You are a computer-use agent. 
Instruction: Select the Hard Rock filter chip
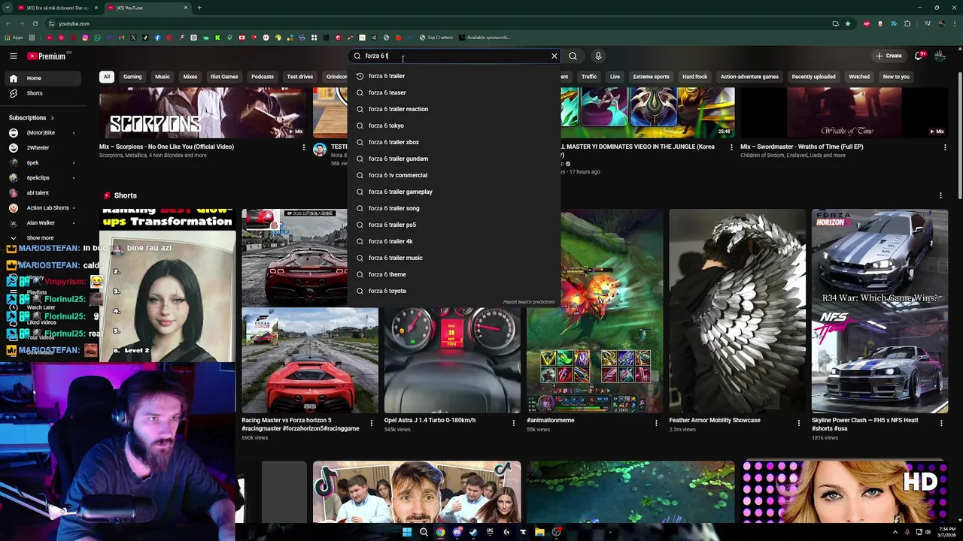pyautogui.click(x=694, y=77)
